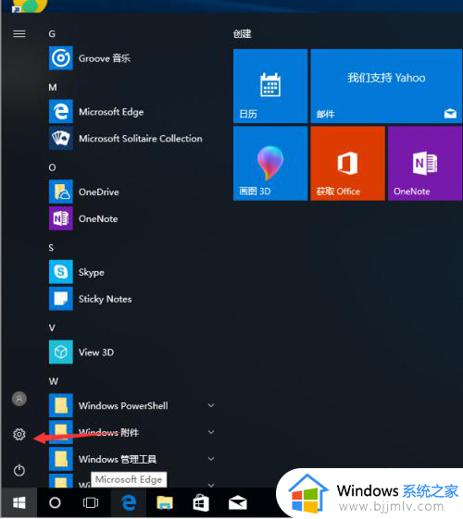Open the purple OneNote tile

point(425,163)
